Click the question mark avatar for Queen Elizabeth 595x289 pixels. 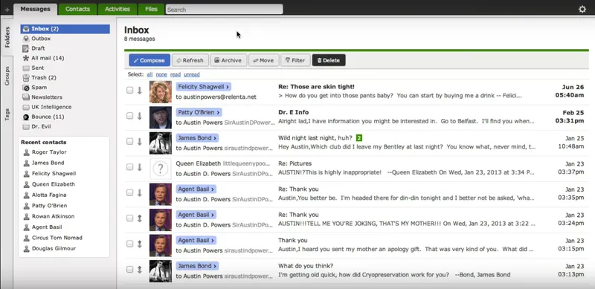[161, 169]
